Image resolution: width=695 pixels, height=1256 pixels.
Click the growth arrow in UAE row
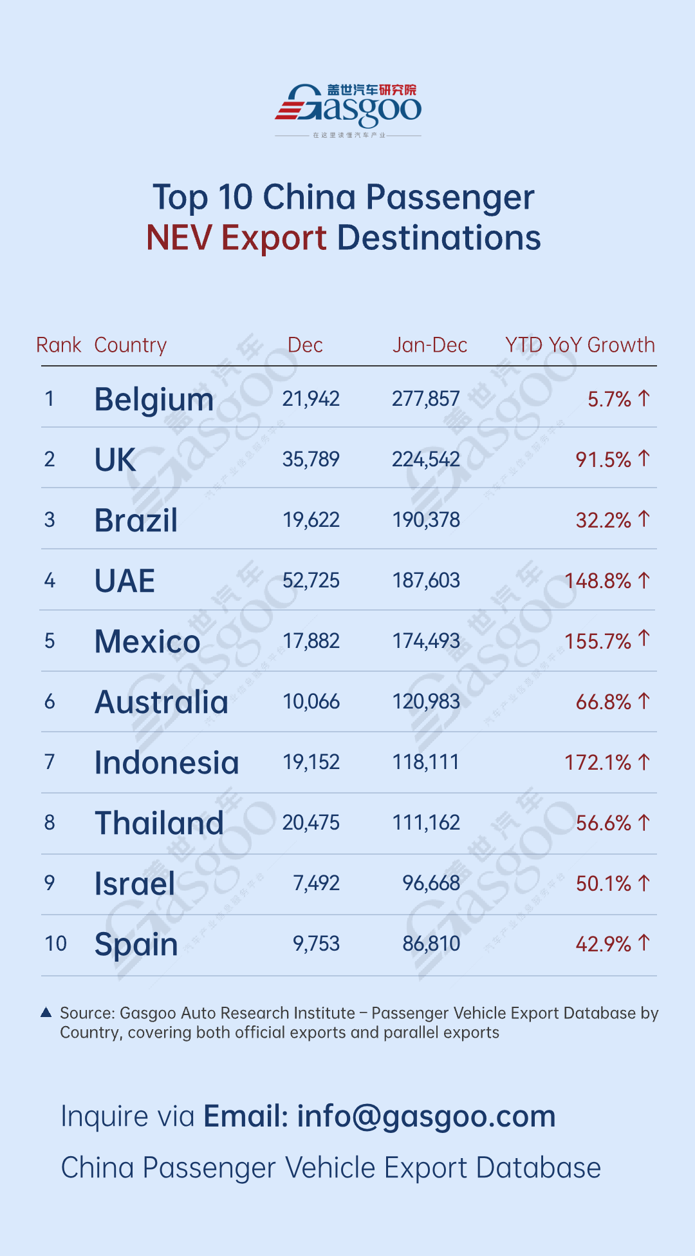click(x=644, y=580)
